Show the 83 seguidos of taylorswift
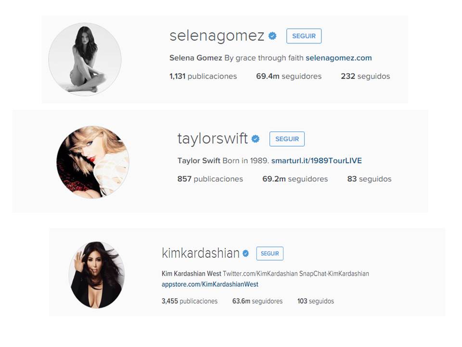Screen dimensions: 462x347 click(x=369, y=179)
